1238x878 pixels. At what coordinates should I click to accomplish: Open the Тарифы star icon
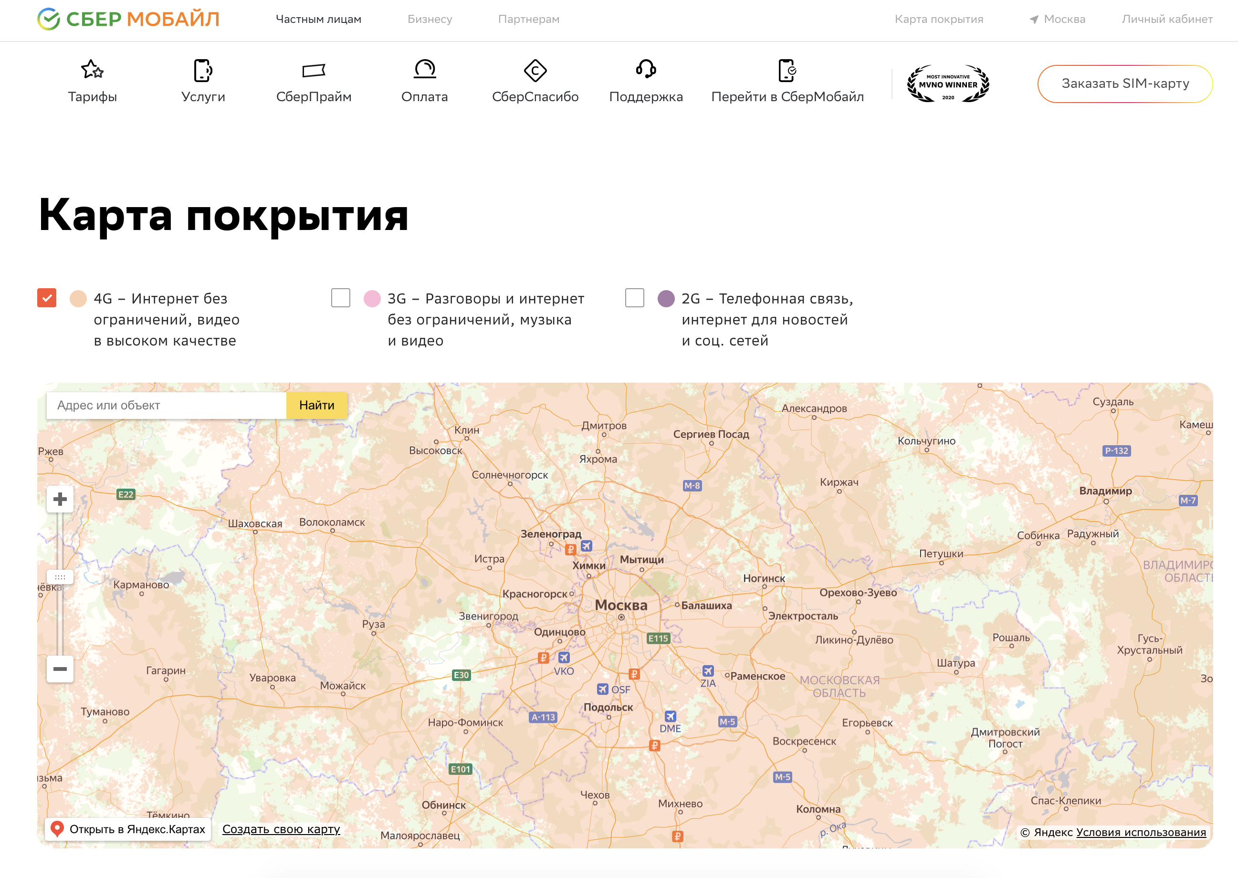93,70
